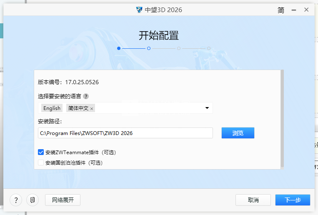318x215 pixels.
Task: Click 网络展开 button
Action: (x=63, y=200)
